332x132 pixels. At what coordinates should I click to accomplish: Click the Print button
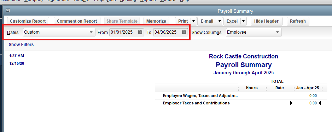point(183,21)
